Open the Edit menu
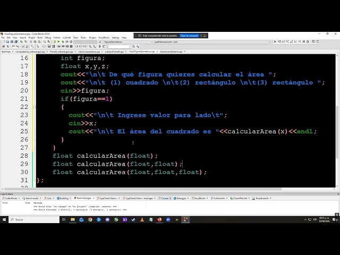This screenshot has width=340, height=255. click(8, 38)
